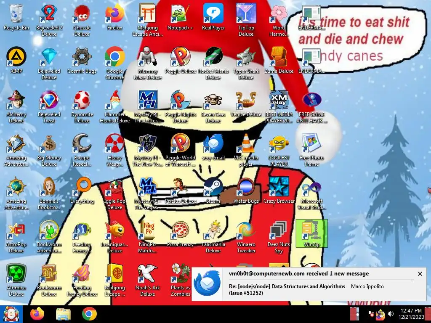The height and width of the screenshot is (323, 431).
Task: Open Cosmic Bugs desktop icon
Action: tap(82, 60)
